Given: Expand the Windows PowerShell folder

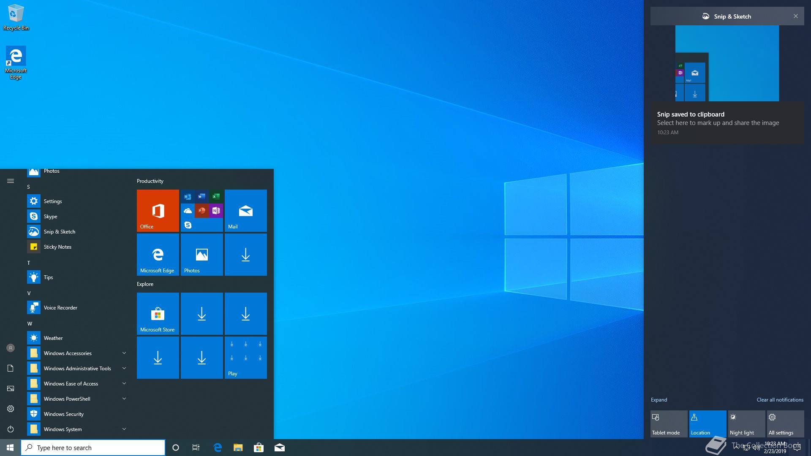Looking at the screenshot, I should 78,399.
